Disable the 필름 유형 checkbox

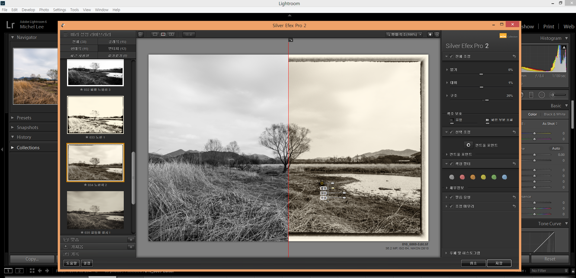click(x=451, y=197)
